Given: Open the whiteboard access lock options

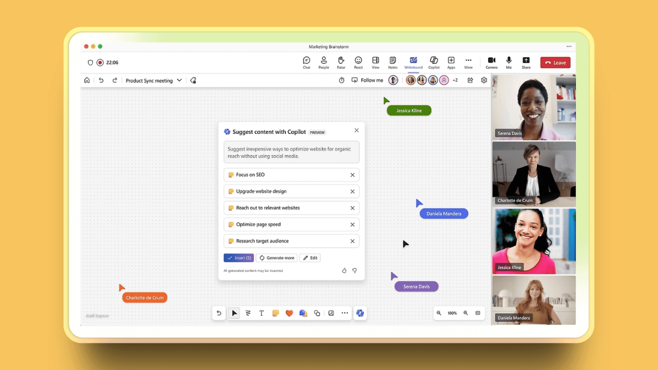Looking at the screenshot, I should [x=193, y=80].
